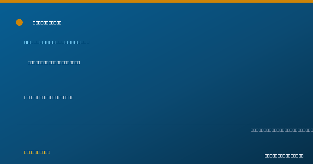
Task: Choose the orange dot header icon
Action: pyautogui.click(x=19, y=22)
